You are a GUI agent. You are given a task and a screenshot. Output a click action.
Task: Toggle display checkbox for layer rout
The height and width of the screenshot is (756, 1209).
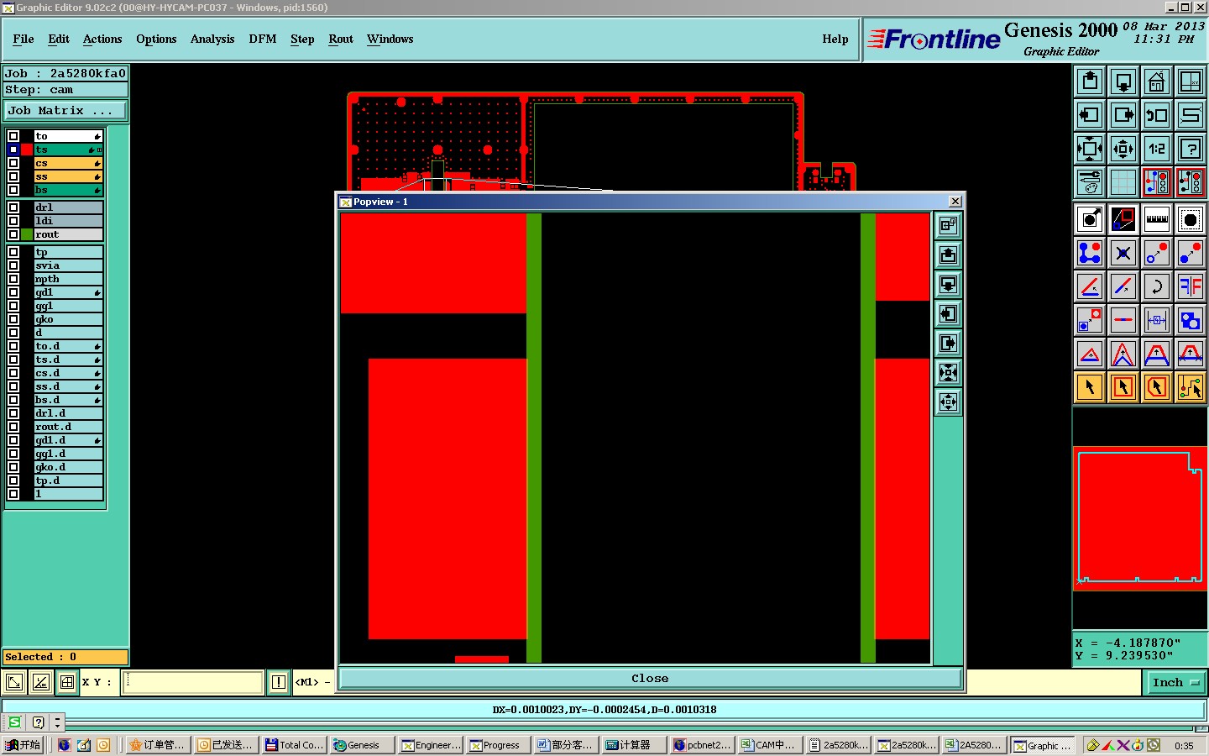[13, 234]
